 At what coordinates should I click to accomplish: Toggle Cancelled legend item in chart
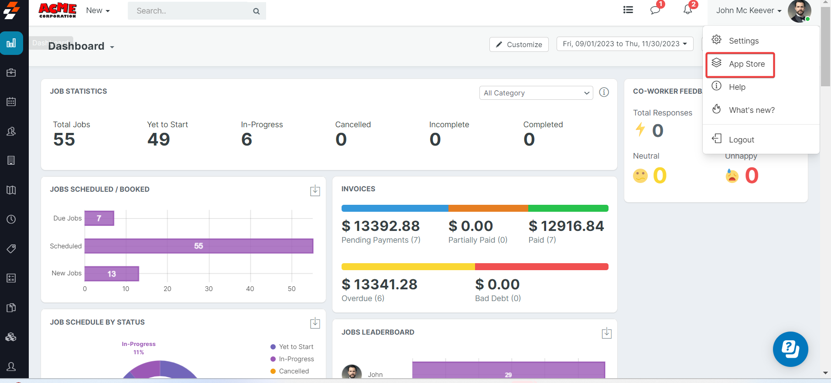click(294, 371)
